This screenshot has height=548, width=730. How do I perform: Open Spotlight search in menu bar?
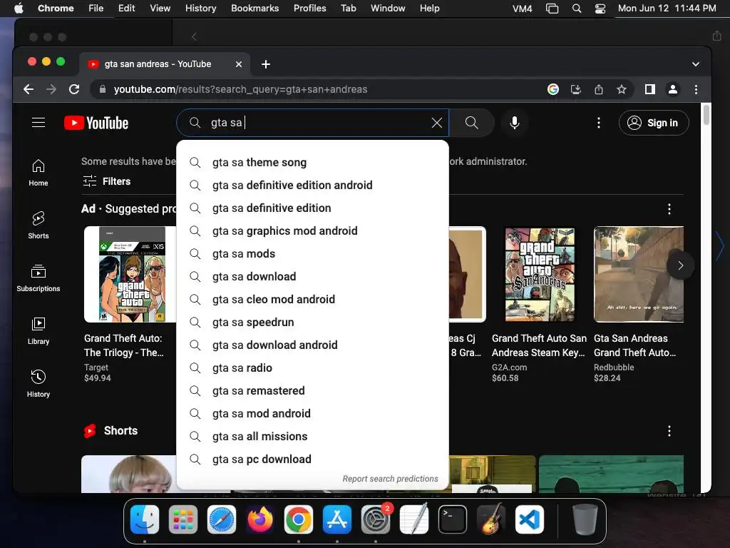[x=576, y=9]
